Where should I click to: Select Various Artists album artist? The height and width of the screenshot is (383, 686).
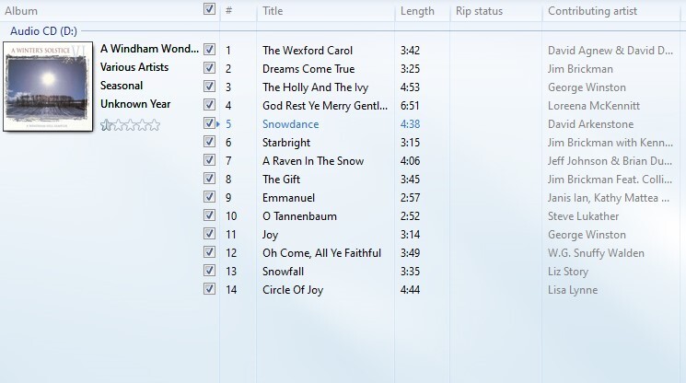coord(134,67)
